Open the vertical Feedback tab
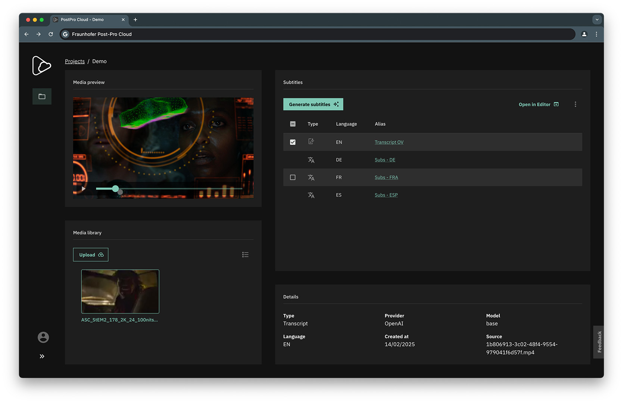 pos(599,342)
